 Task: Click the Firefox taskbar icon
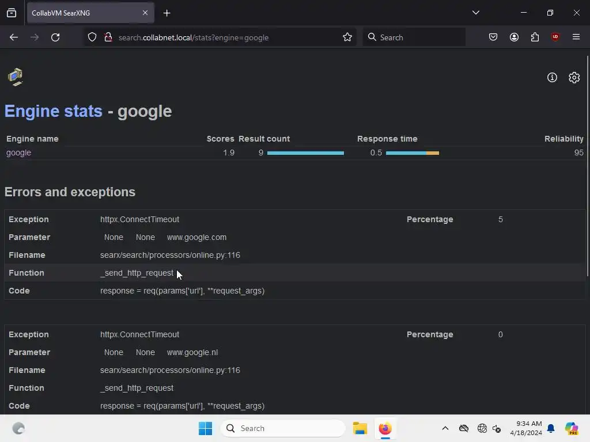pyautogui.click(x=385, y=428)
